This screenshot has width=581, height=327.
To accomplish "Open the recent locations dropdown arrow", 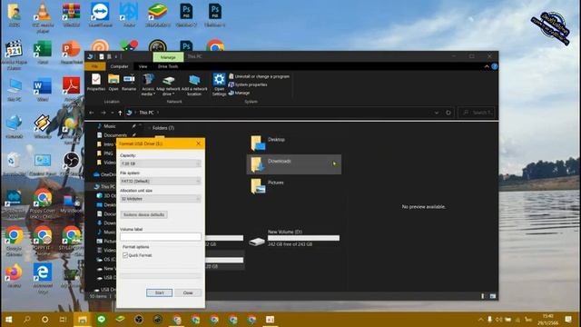I will coord(113,113).
